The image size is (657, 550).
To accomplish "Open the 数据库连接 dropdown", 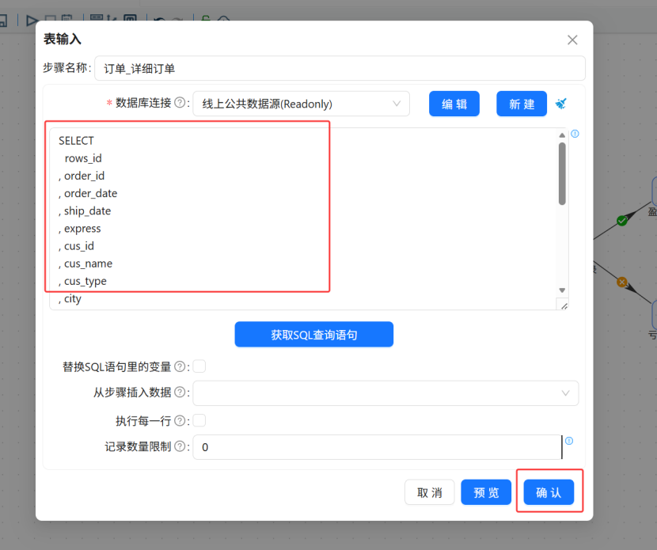I will click(302, 104).
